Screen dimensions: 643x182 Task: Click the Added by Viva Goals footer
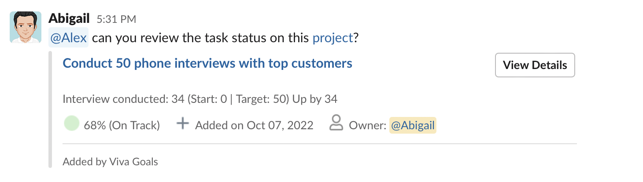pyautogui.click(x=110, y=162)
